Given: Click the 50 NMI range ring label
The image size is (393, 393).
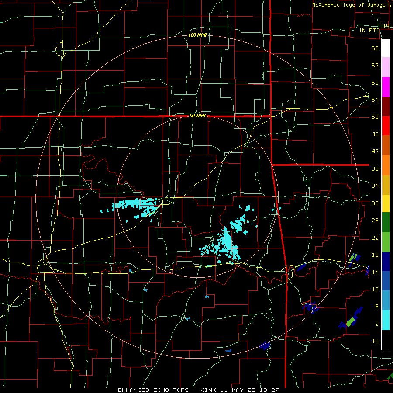Looking at the screenshot, I should click(197, 116).
